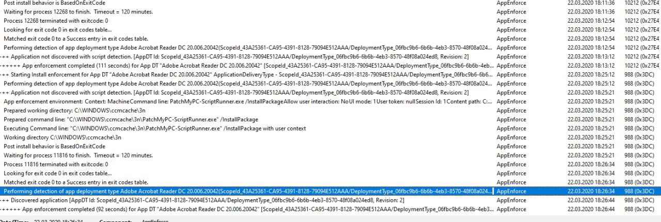This screenshot has width=661, height=222.
Task: Select 'Prepared working directory: C:\WINDOWS\ccmcache\3n' row
Action: click(x=330, y=110)
